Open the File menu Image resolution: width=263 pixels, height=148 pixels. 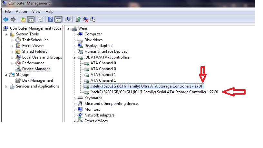click(x=8, y=12)
